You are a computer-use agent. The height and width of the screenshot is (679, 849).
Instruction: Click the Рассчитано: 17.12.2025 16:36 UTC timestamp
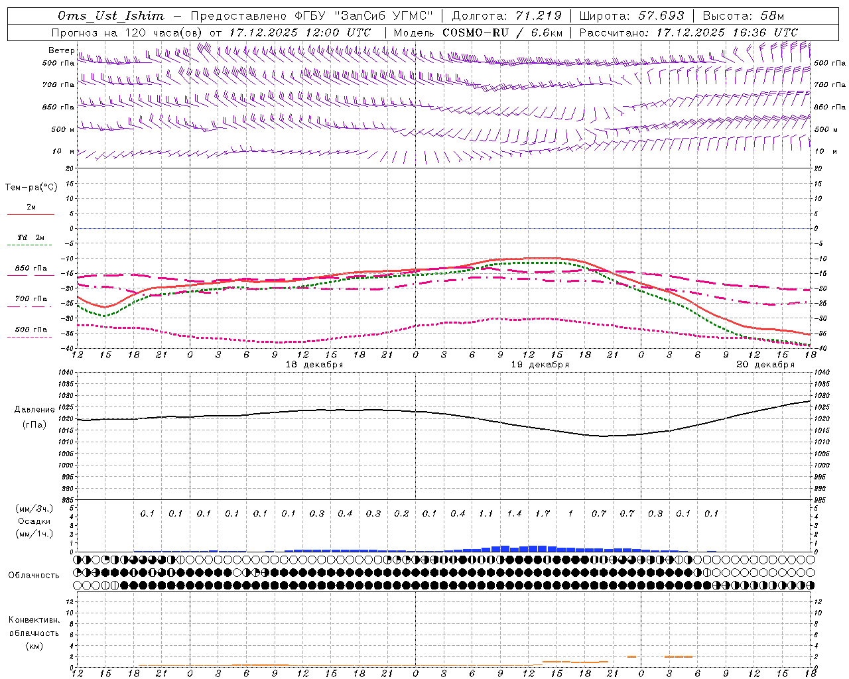point(688,32)
